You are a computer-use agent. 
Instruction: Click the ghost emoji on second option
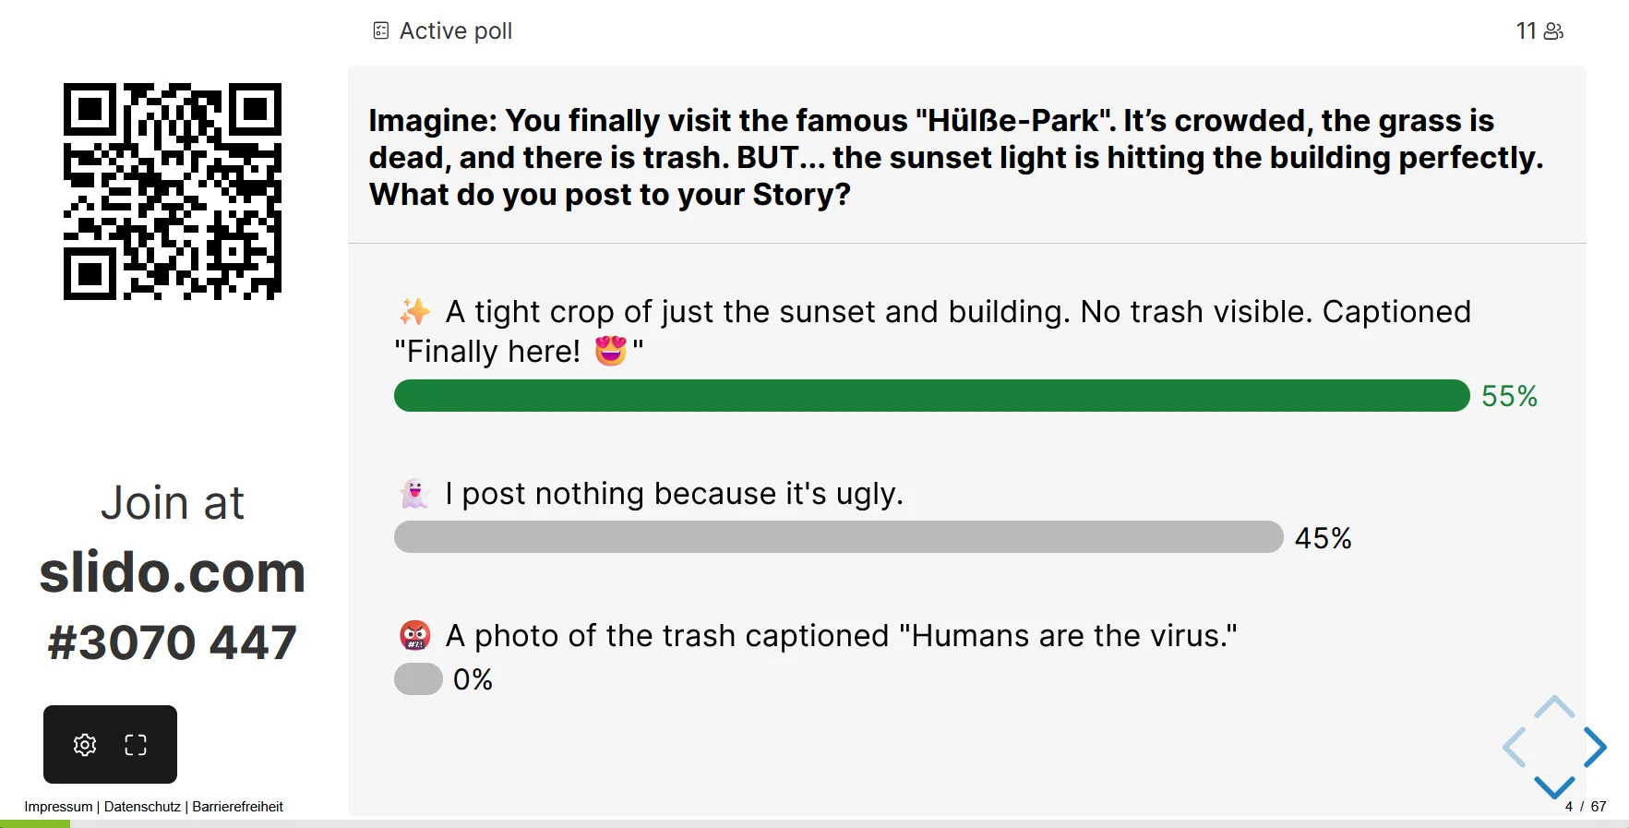click(414, 494)
